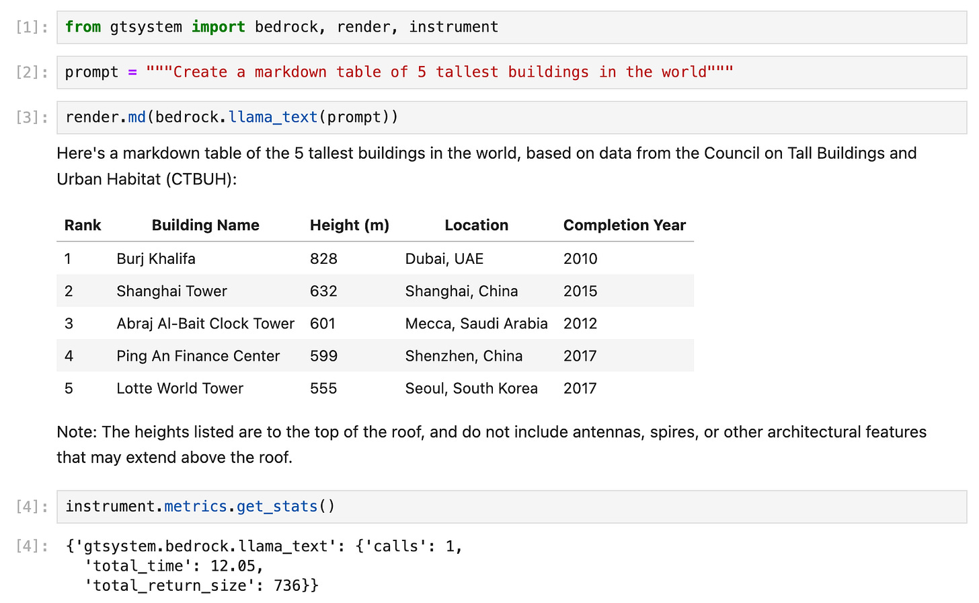Click the Rank column header
The width and height of the screenshot is (979, 603).
(83, 225)
